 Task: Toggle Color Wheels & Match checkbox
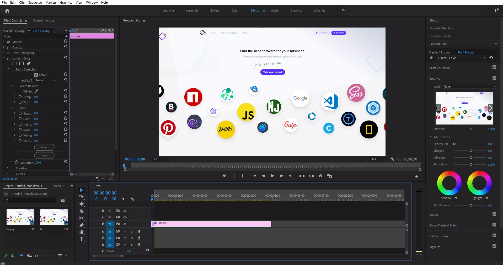(494, 225)
